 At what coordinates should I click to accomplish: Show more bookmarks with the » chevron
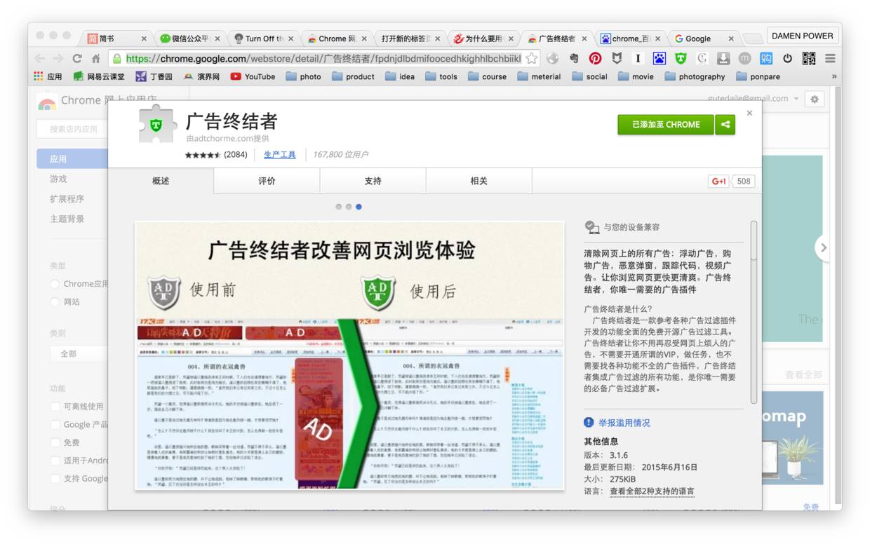[x=834, y=76]
